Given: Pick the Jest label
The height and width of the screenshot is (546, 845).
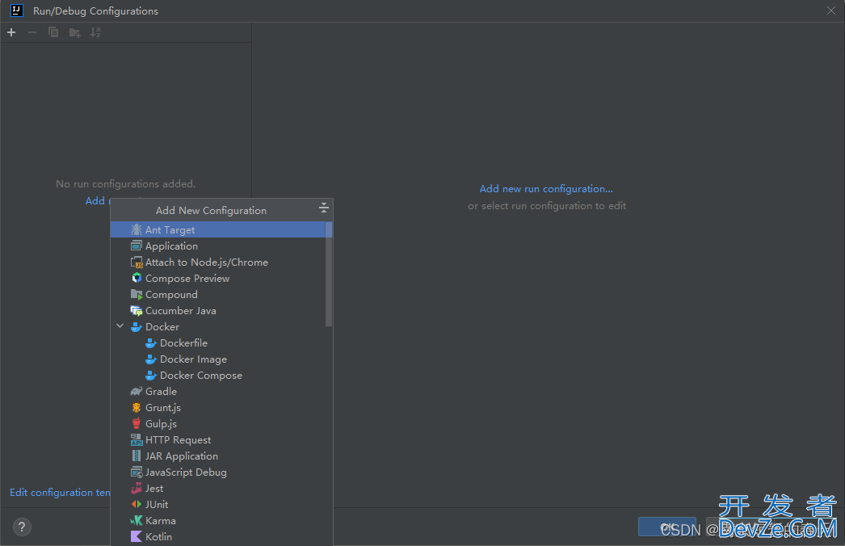Looking at the screenshot, I should [154, 489].
